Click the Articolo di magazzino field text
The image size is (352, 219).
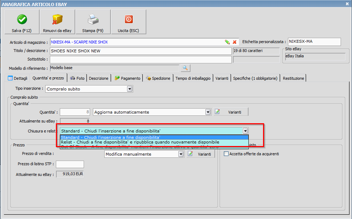79,42
